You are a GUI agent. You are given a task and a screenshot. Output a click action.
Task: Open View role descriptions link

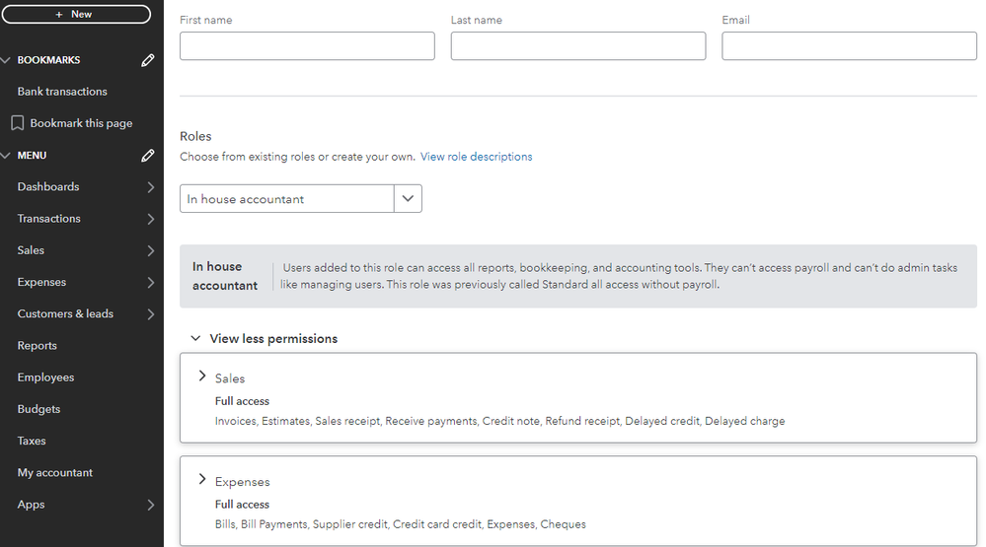tap(476, 157)
